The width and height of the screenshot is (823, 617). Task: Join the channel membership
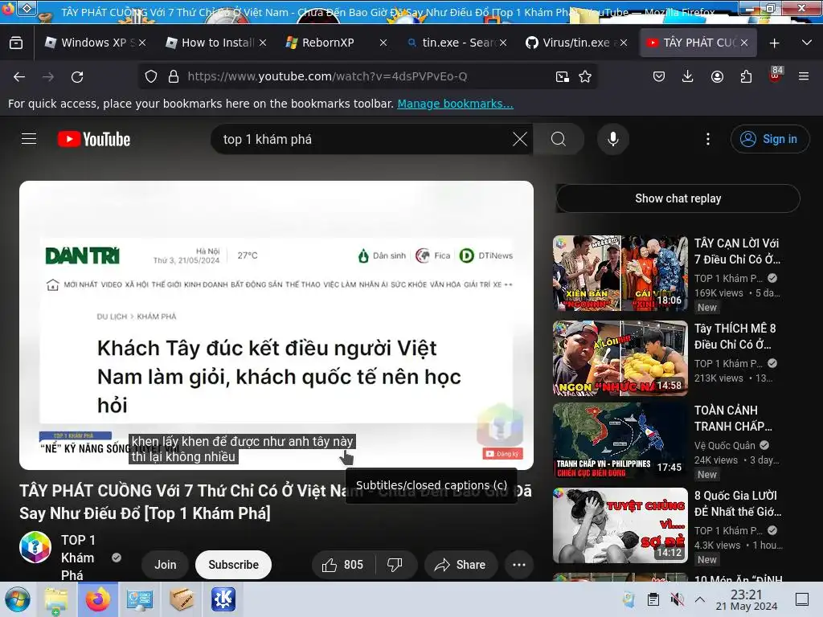click(x=165, y=565)
